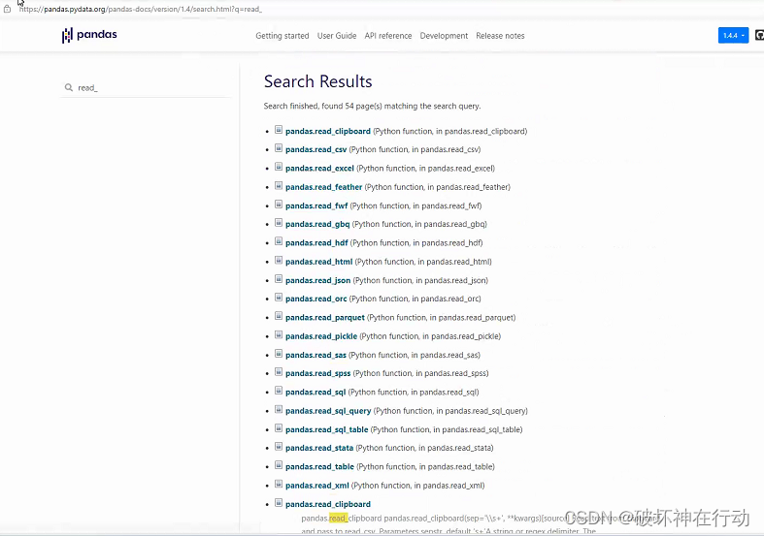Open the pandas.read_hdf link
Screen dimensions: 764x536
tap(316, 243)
